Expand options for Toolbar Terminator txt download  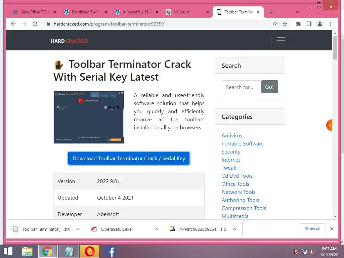(x=78, y=229)
